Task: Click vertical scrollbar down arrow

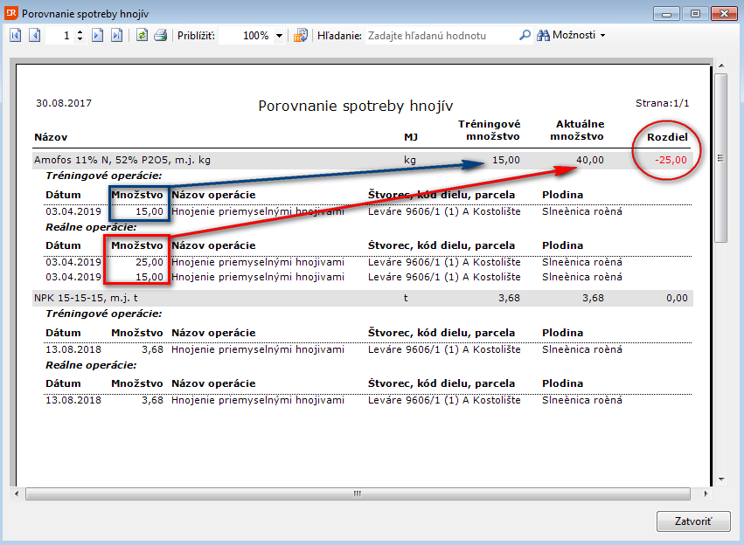Action: click(x=721, y=479)
